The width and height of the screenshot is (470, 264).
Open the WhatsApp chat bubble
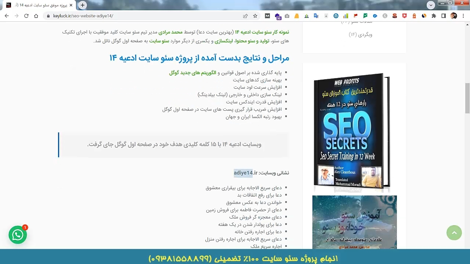18,235
